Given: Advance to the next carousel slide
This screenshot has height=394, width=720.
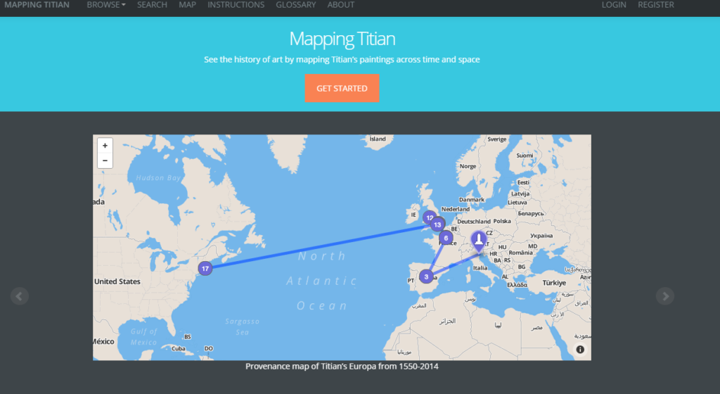Looking at the screenshot, I should (x=664, y=296).
